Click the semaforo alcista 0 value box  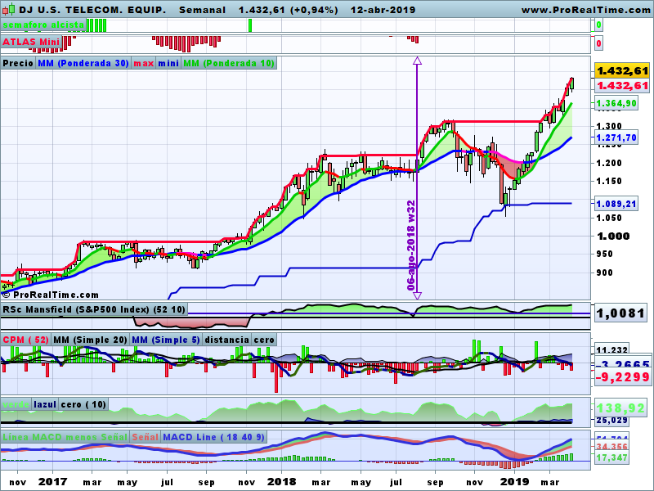[x=598, y=25]
